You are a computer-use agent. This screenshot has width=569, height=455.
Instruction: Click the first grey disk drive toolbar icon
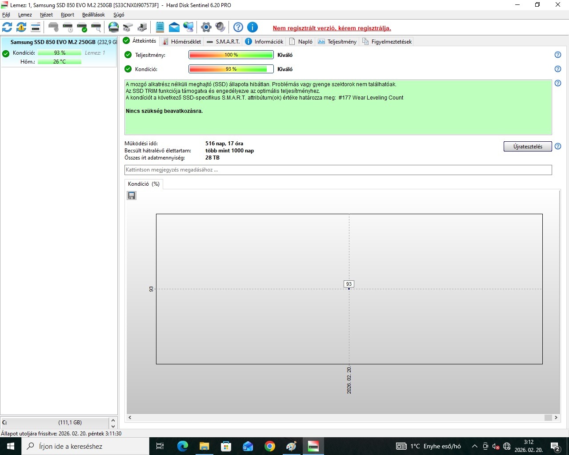(53, 27)
